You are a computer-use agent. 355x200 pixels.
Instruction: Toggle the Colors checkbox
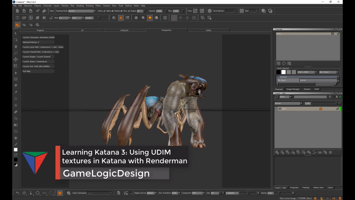click(104, 11)
